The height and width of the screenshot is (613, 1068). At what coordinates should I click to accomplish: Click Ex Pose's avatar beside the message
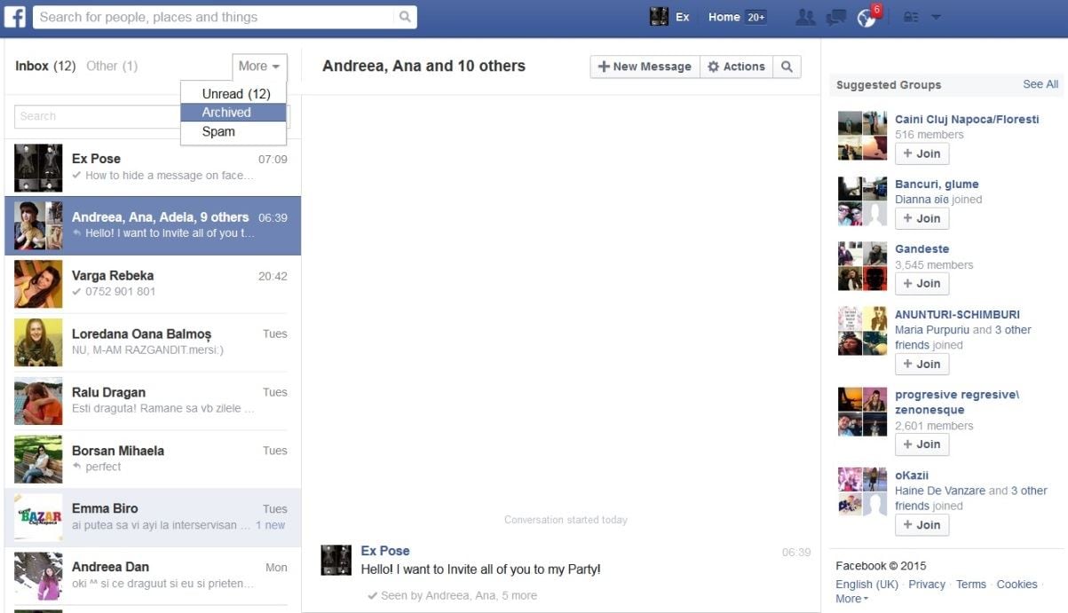[336, 560]
